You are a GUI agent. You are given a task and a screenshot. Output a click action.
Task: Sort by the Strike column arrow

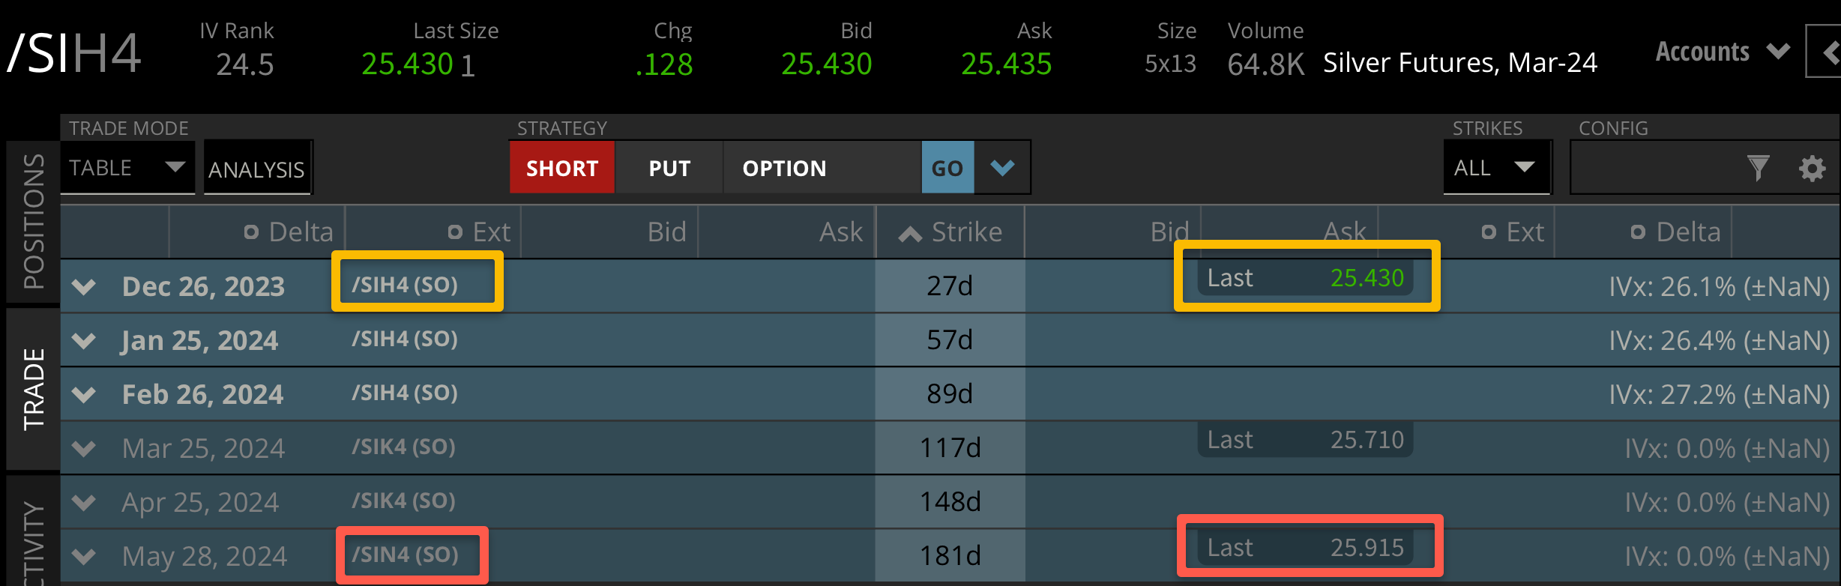[x=910, y=234]
